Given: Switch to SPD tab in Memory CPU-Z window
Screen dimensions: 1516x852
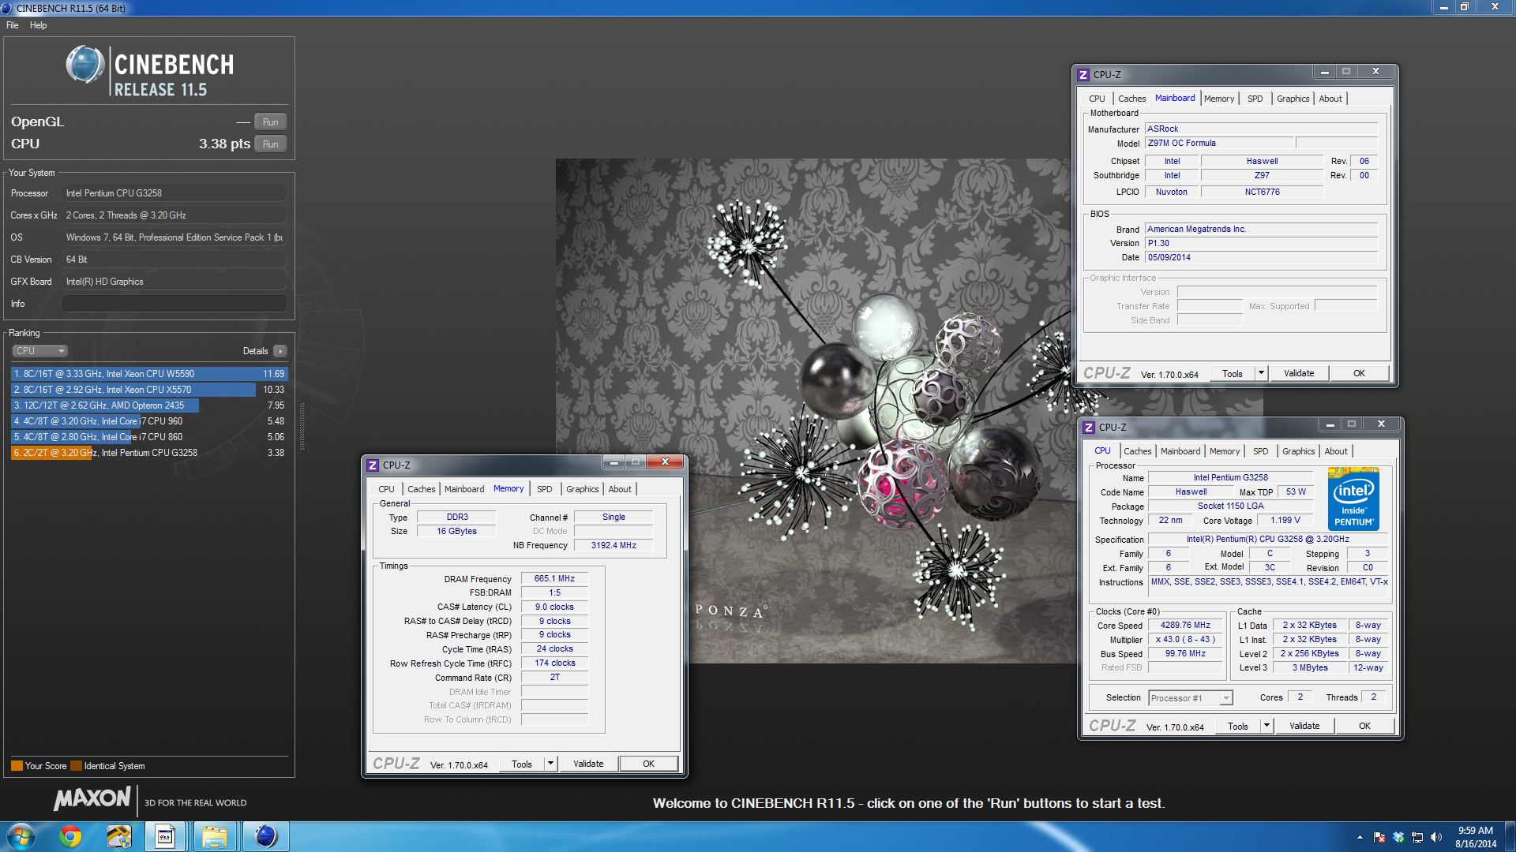Looking at the screenshot, I should point(545,489).
